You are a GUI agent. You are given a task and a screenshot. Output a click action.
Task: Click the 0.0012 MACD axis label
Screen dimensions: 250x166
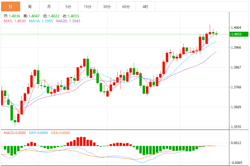coord(236,143)
